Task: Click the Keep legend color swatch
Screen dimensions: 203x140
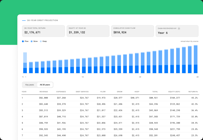Action: [41, 41]
